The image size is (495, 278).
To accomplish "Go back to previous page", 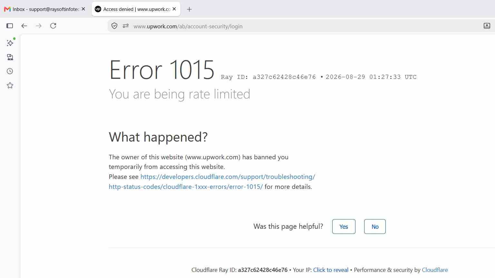I will coord(24,26).
